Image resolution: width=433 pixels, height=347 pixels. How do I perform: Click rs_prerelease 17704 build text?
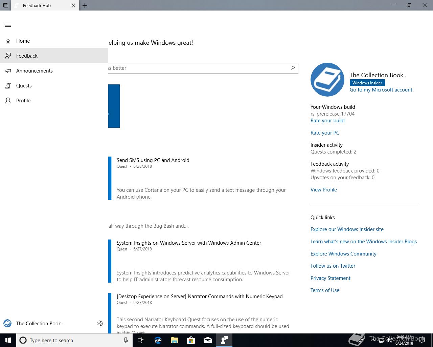pos(333,114)
